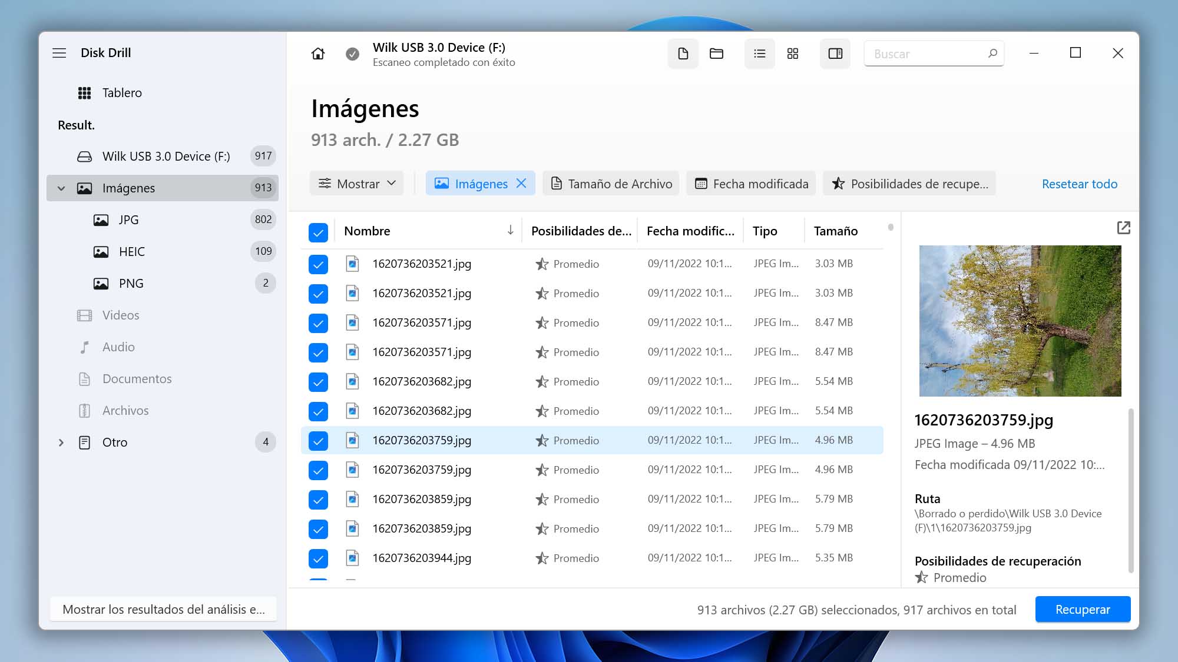Expand the Otro tree chevron
This screenshot has width=1178, height=662.
tap(61, 443)
